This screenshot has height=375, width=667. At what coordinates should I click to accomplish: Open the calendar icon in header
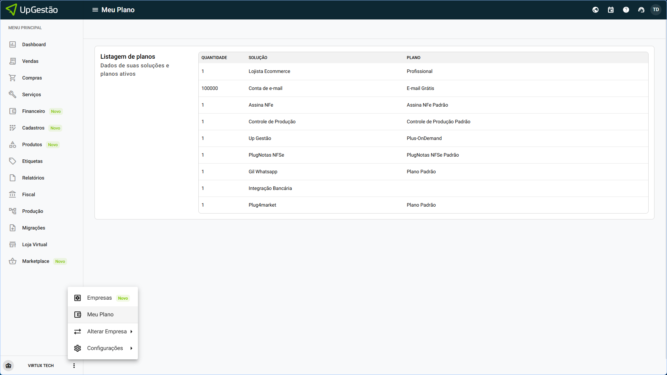pyautogui.click(x=611, y=10)
